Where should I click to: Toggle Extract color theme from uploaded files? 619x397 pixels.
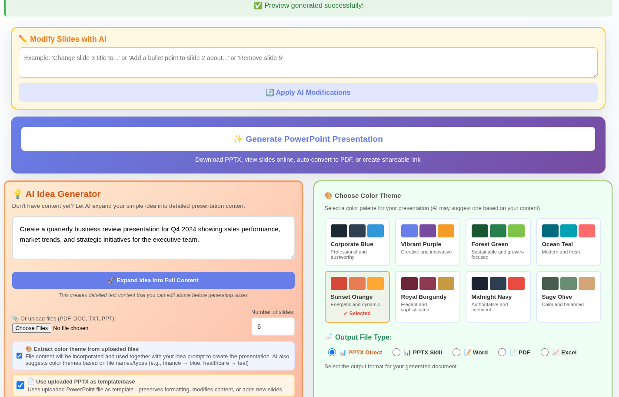[x=19, y=356]
